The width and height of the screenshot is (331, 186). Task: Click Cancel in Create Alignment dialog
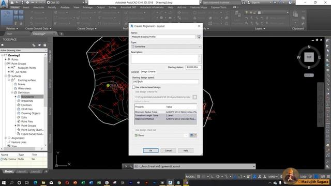pyautogui.click(x=168, y=150)
